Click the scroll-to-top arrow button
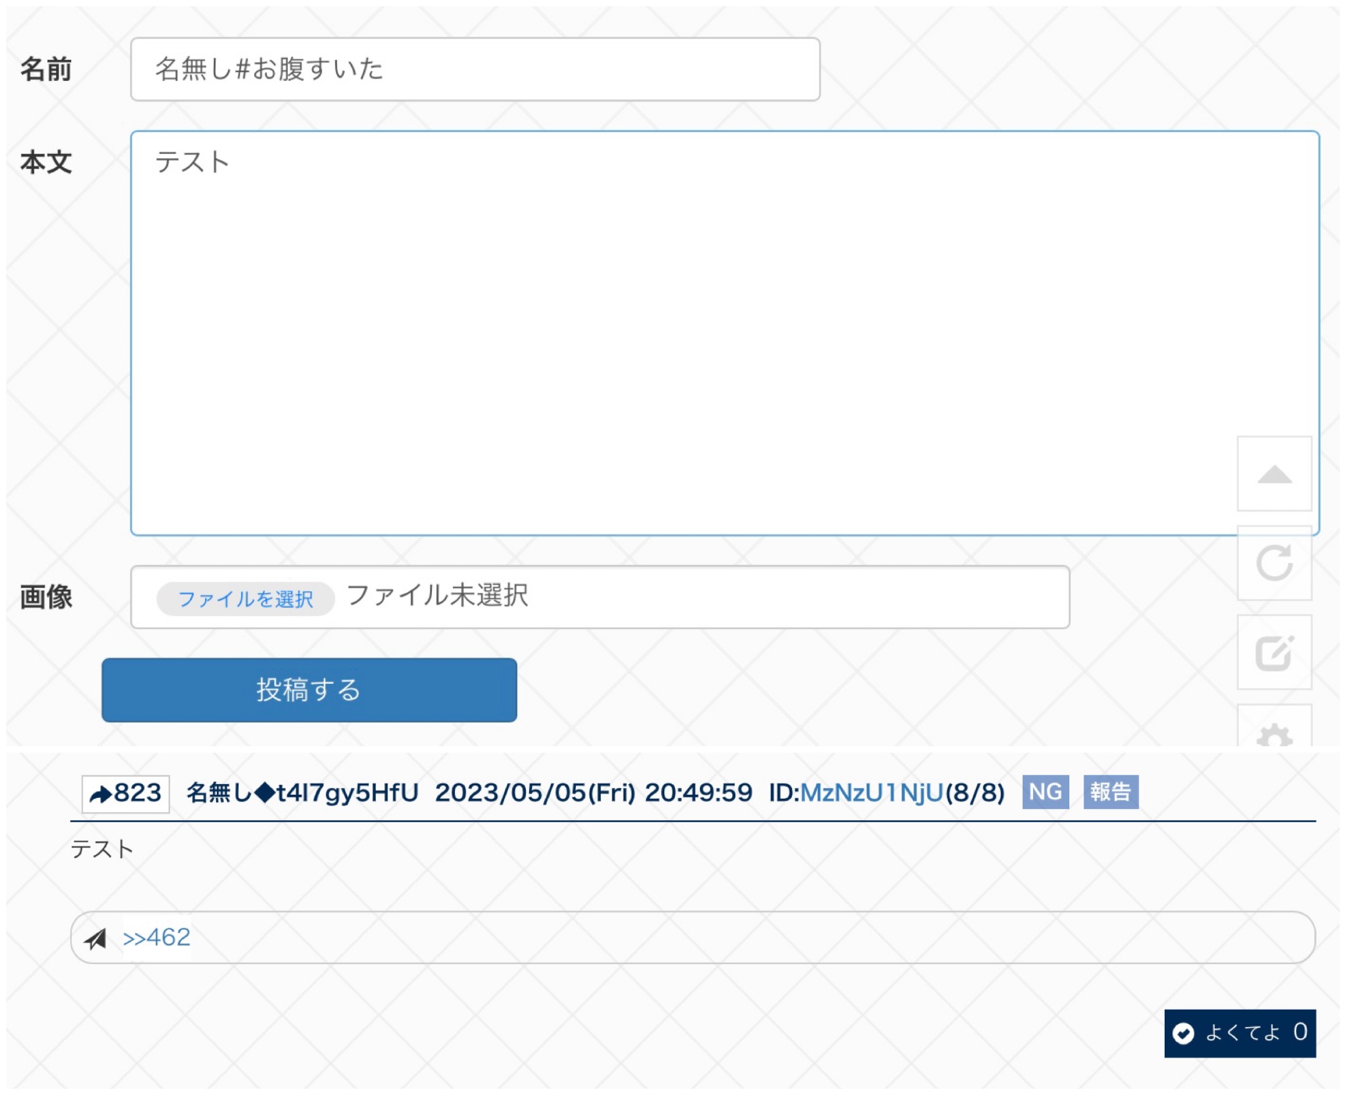This screenshot has height=1095, width=1346. point(1274,474)
